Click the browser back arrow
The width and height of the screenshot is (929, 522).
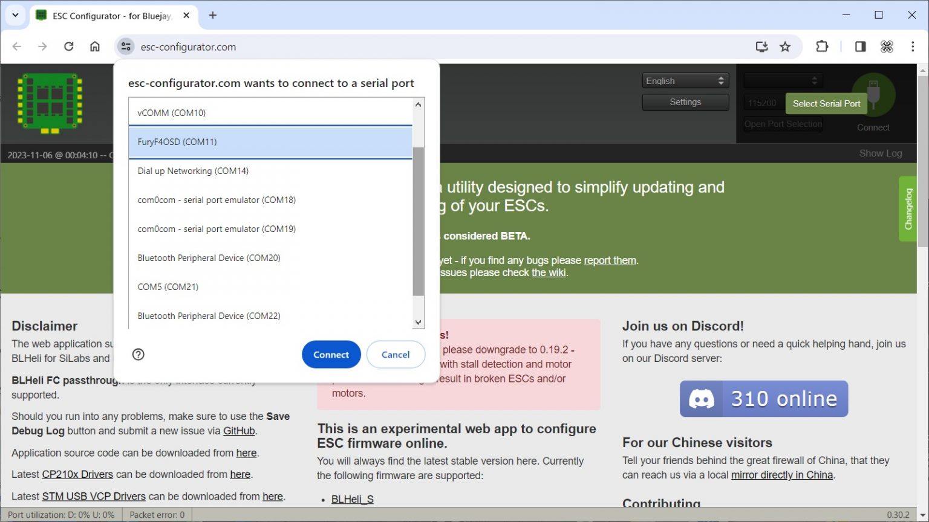click(x=17, y=47)
